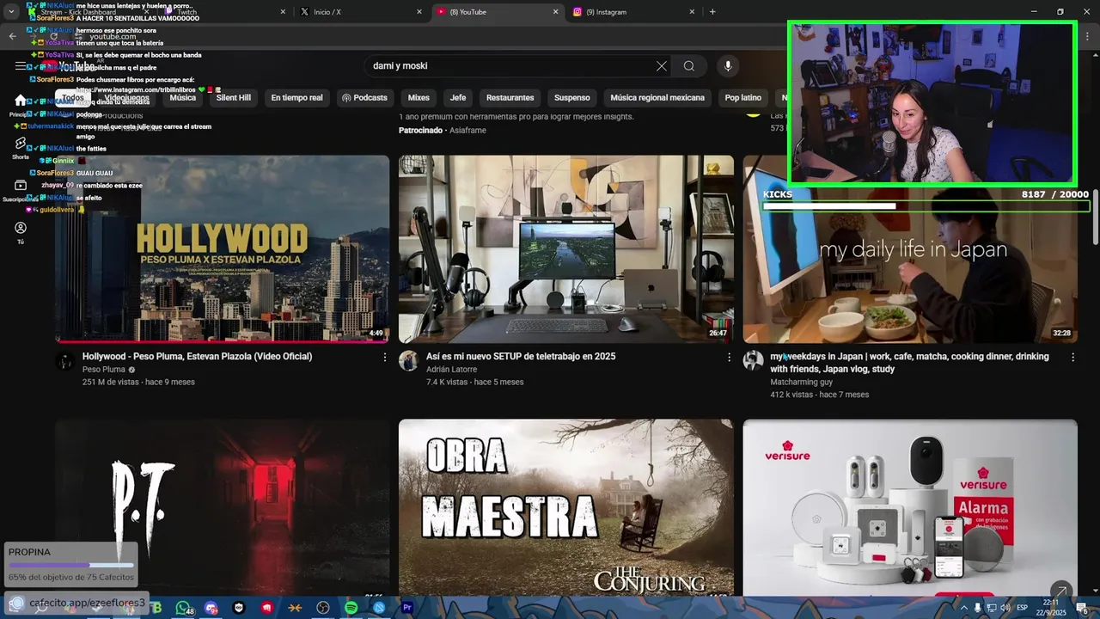Open the tab search dropdown arrow

[11, 12]
